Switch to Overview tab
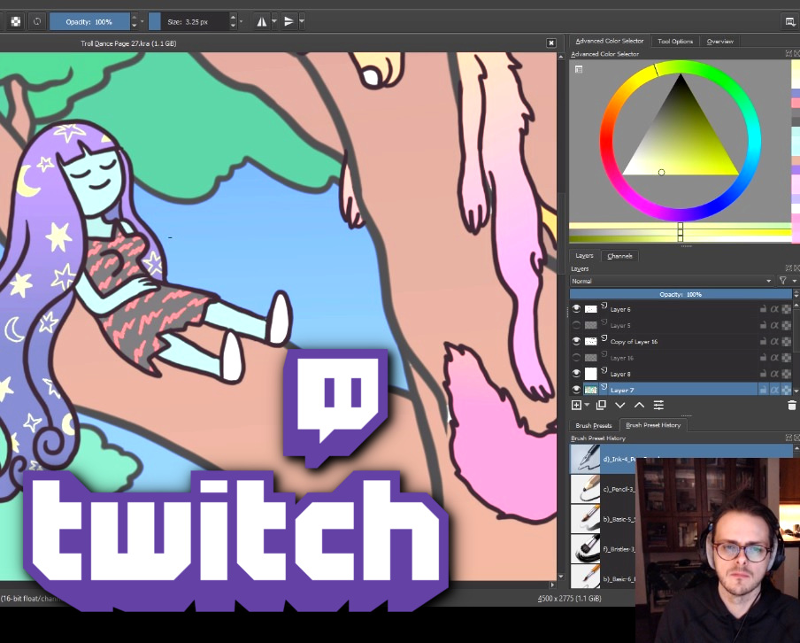This screenshot has height=643, width=800. pyautogui.click(x=719, y=41)
